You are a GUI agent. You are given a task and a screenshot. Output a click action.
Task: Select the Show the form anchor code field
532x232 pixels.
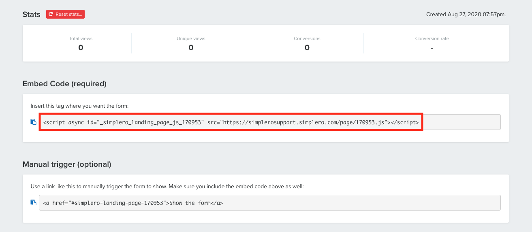pos(270,202)
